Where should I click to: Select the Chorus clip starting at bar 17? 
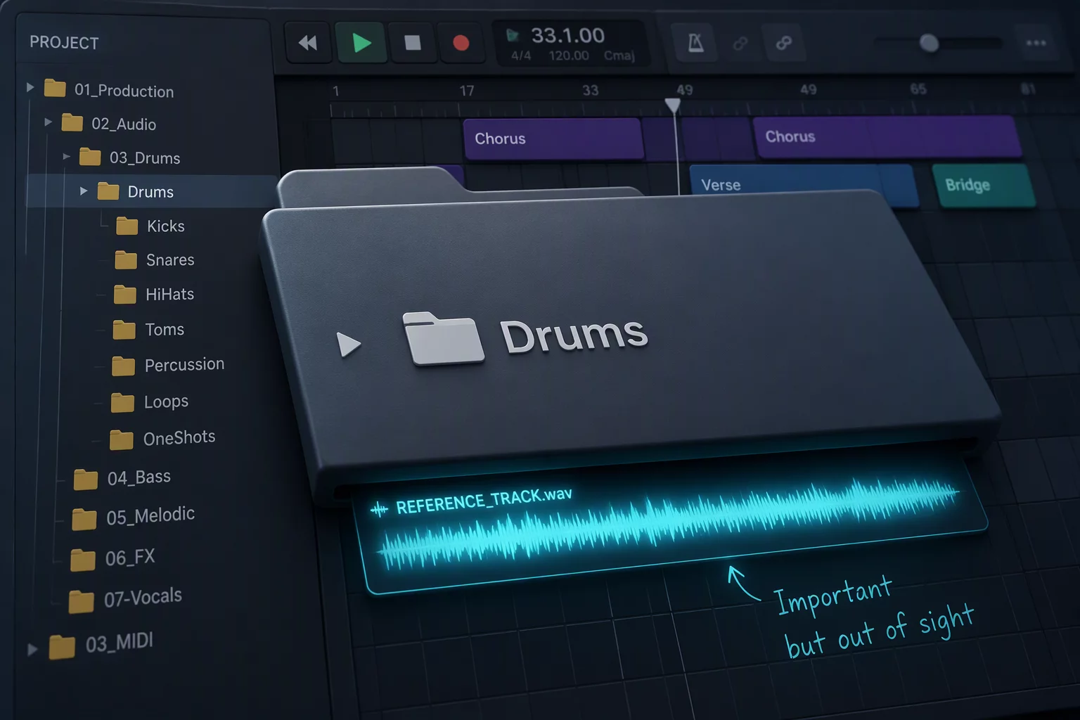point(553,138)
